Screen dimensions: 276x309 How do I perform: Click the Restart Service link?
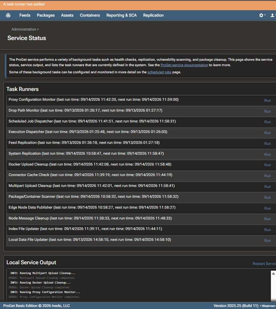[264, 264]
